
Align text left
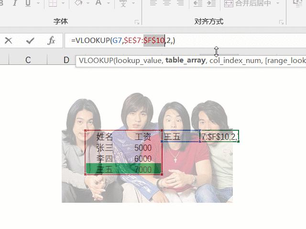[x=153, y=3]
